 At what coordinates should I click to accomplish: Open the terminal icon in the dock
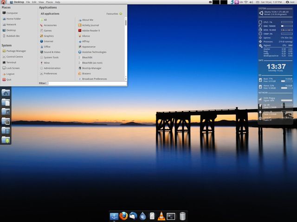171,216
